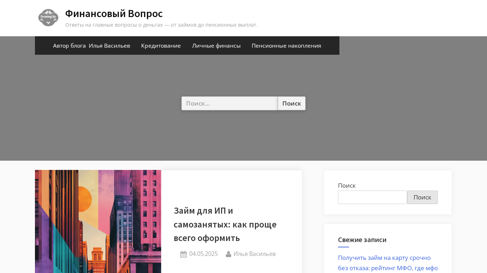Focus the banner Поиск... search field

click(229, 103)
